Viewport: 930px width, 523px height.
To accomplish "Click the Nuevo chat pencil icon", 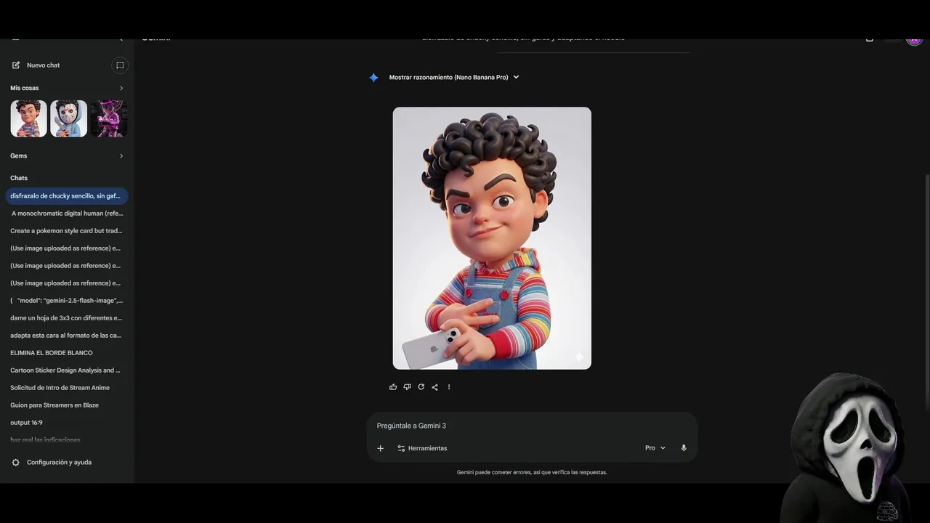I will 16,65.
